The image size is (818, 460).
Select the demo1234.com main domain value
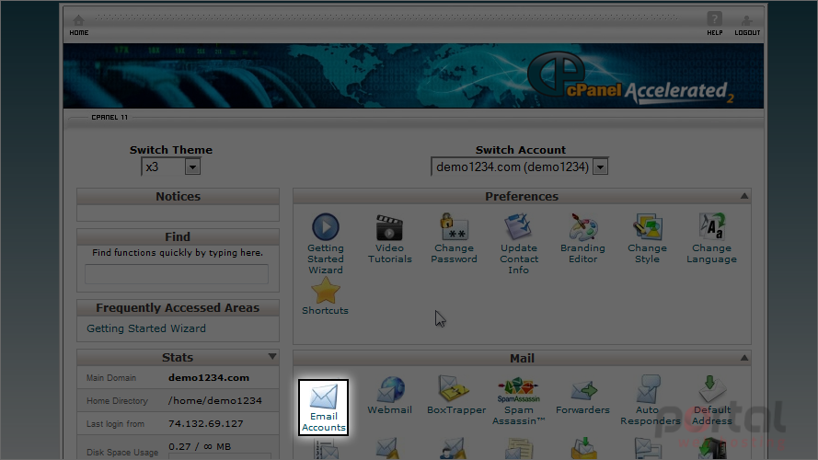point(209,377)
